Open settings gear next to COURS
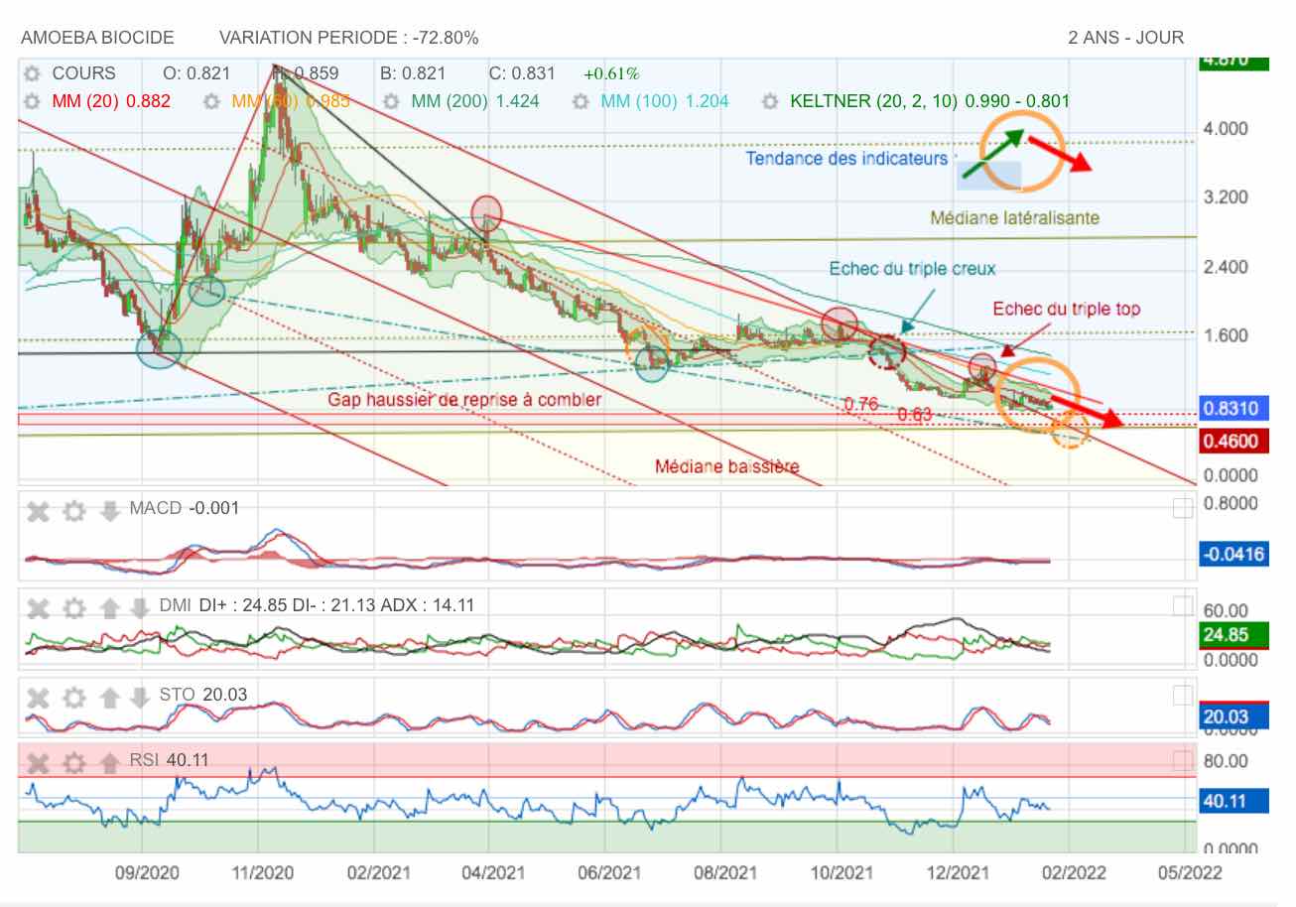 coord(33,73)
